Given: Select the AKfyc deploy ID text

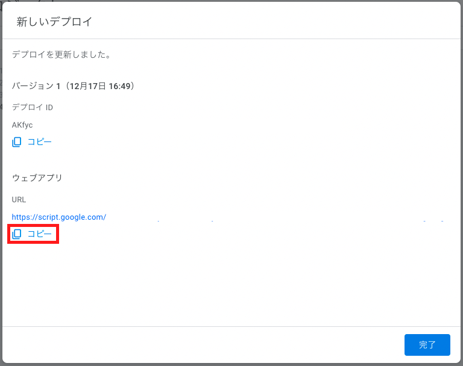Looking at the screenshot, I should coord(22,125).
